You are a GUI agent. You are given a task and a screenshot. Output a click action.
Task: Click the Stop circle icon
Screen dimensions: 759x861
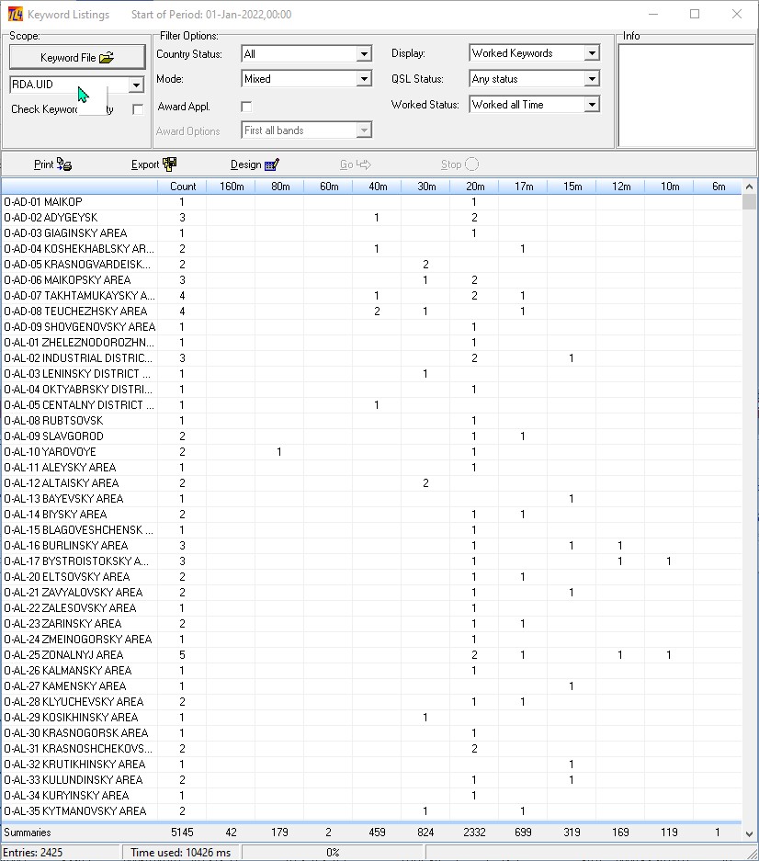click(471, 164)
